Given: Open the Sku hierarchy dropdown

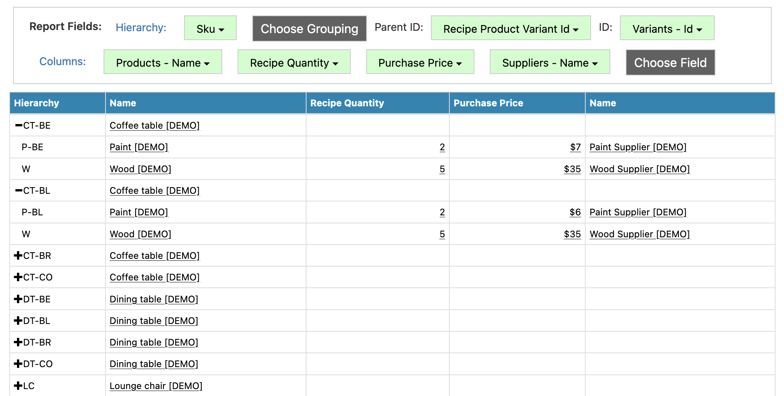Looking at the screenshot, I should click(210, 28).
